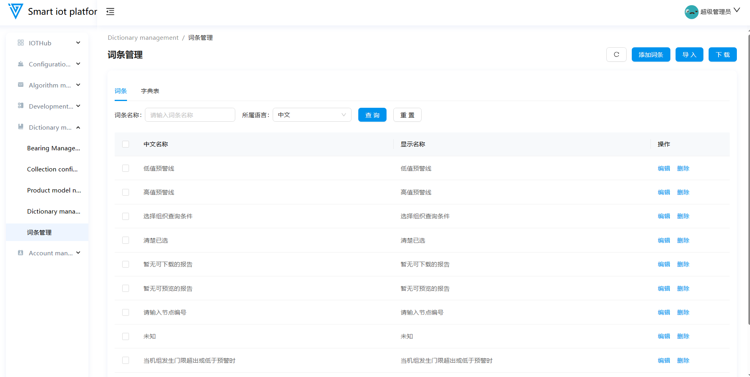Delete the 选择组织查询条件 entry
The height and width of the screenshot is (377, 750).
pyautogui.click(x=683, y=216)
